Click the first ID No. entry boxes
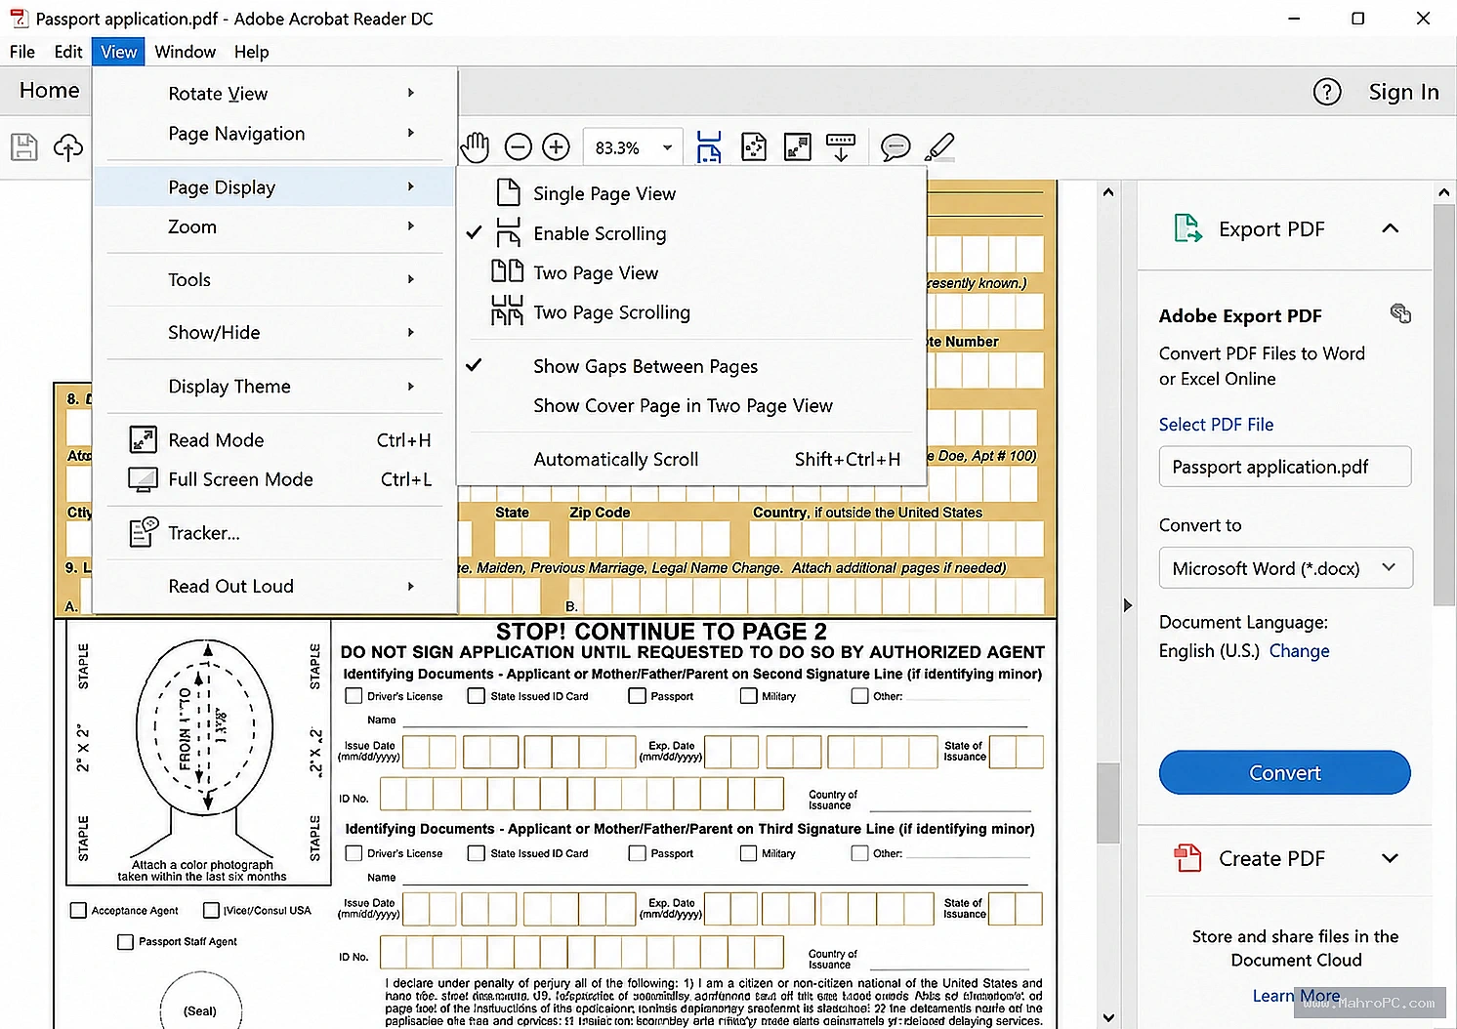 click(x=581, y=794)
